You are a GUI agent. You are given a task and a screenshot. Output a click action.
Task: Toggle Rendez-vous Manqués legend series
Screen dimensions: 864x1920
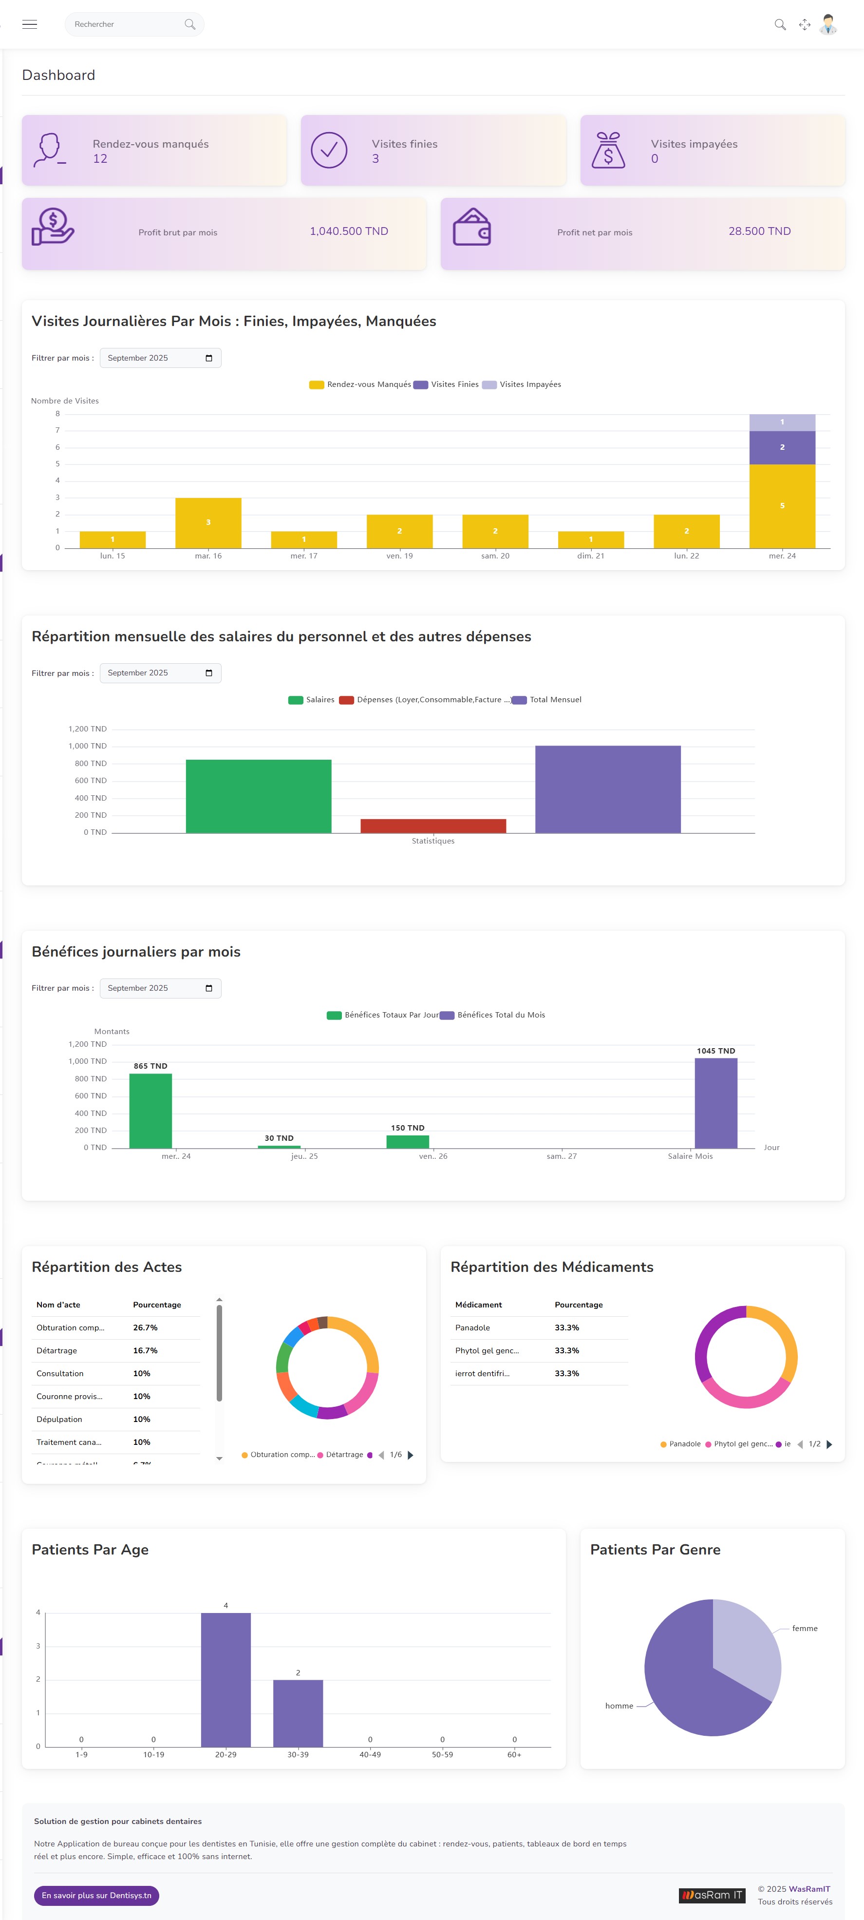point(317,384)
